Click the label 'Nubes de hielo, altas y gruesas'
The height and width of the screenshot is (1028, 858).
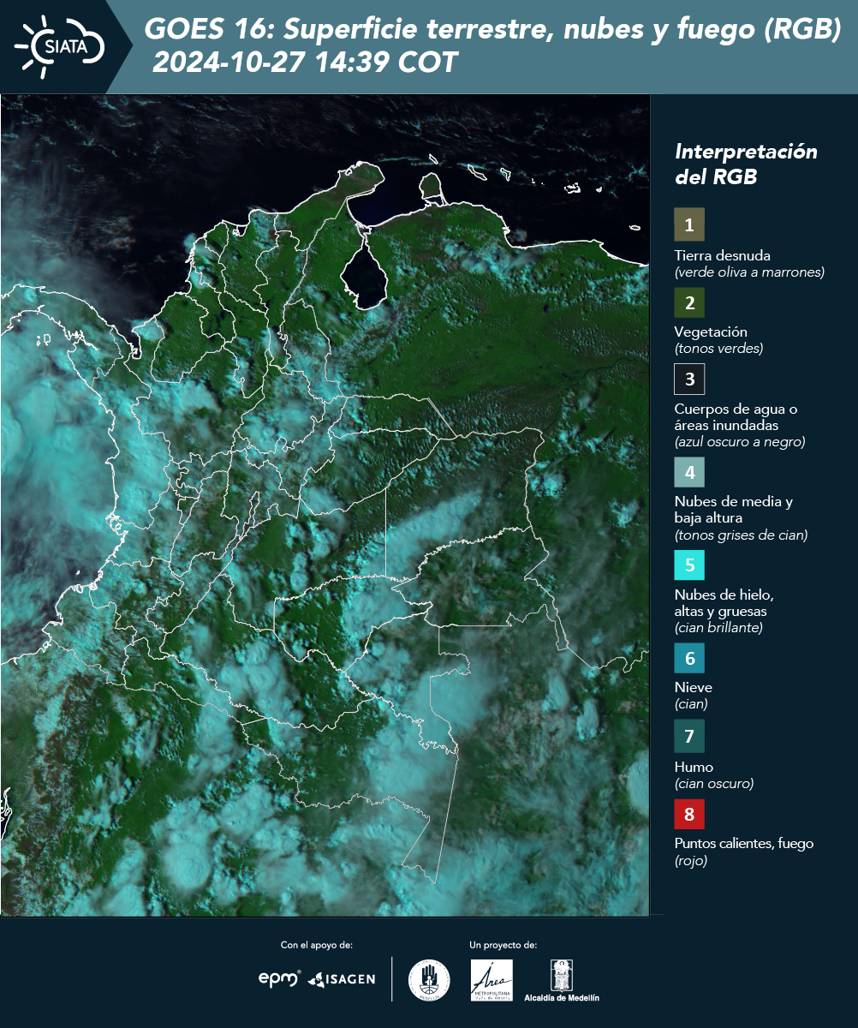pos(724,603)
